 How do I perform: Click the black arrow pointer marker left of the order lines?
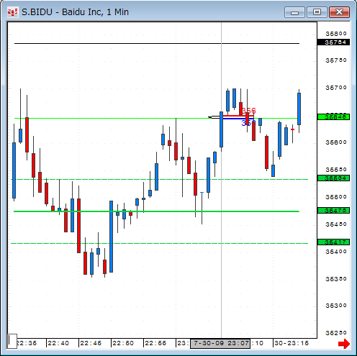click(214, 117)
